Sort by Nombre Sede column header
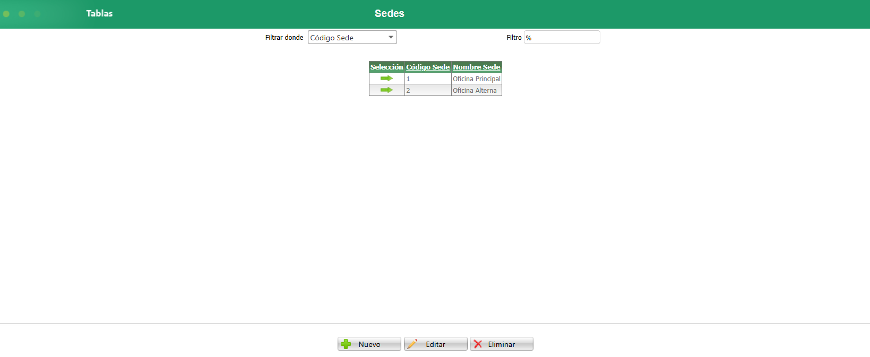 (477, 67)
